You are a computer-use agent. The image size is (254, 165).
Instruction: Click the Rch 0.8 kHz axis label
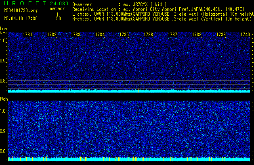click(3, 151)
